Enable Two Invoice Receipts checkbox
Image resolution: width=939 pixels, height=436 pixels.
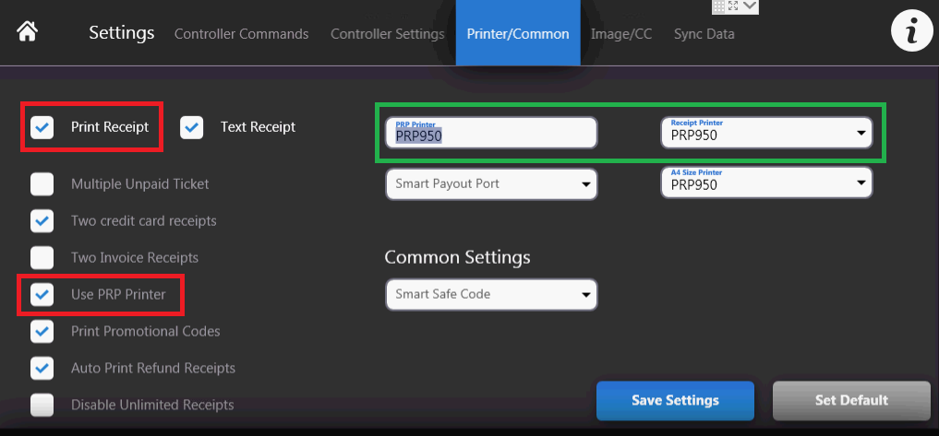coord(42,257)
